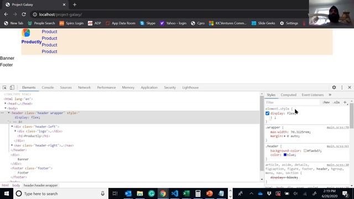The height and width of the screenshot is (199, 354).
Task: Uncheck the display: flex property checkbox
Action: click(x=267, y=113)
